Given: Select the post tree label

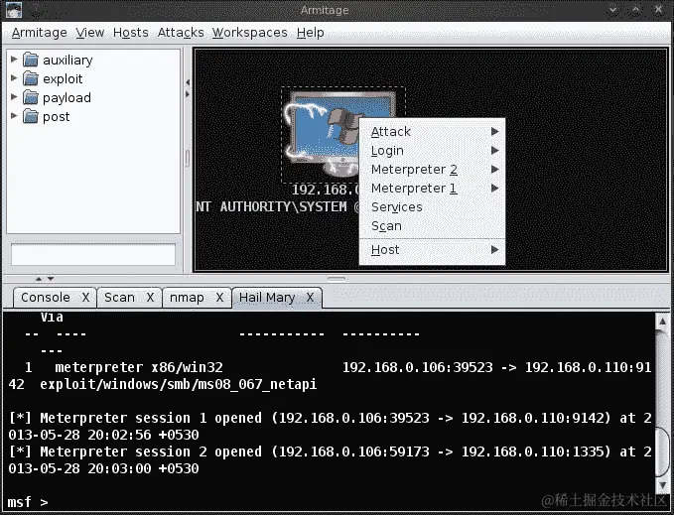Looking at the screenshot, I should click(57, 117).
